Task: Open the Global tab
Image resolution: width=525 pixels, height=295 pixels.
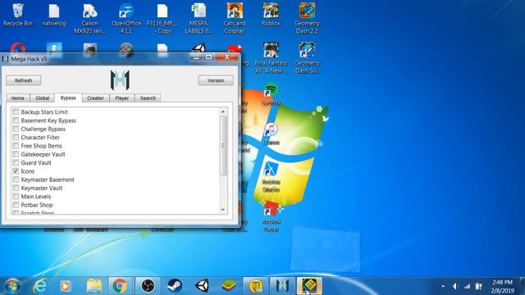Action: tap(42, 98)
